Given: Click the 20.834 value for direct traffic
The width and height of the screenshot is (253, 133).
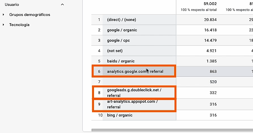Looking at the screenshot, I should (x=210, y=20).
